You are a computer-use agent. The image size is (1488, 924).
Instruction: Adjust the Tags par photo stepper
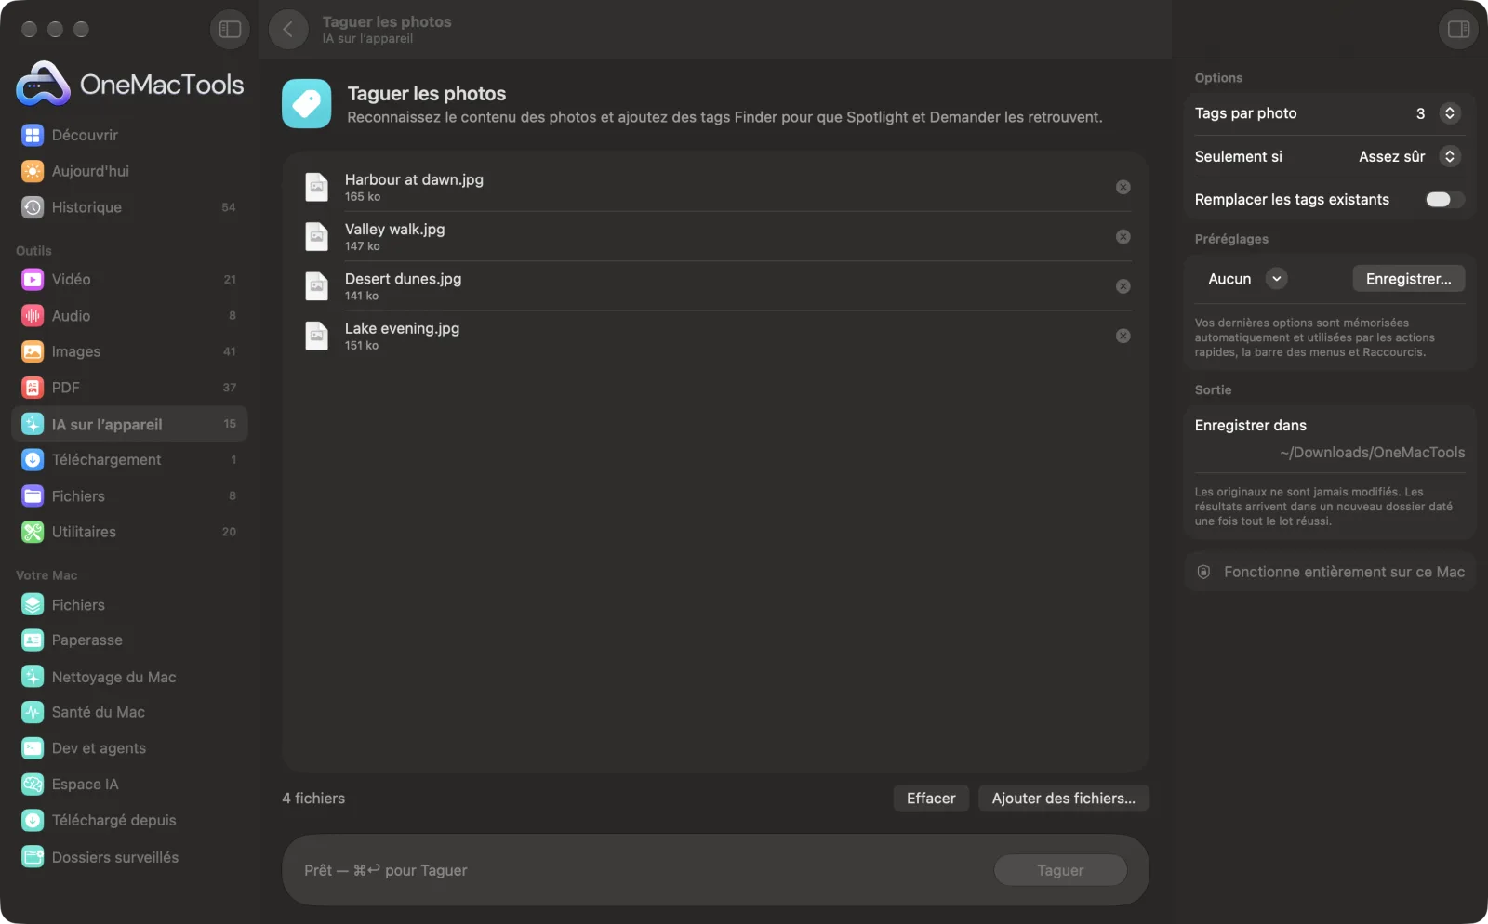tap(1450, 113)
